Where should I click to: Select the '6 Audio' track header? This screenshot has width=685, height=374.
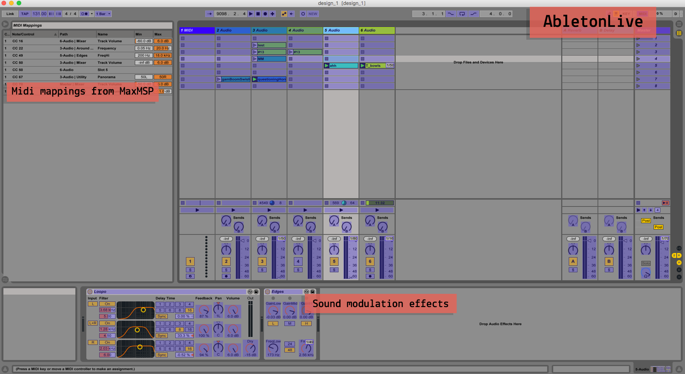377,30
